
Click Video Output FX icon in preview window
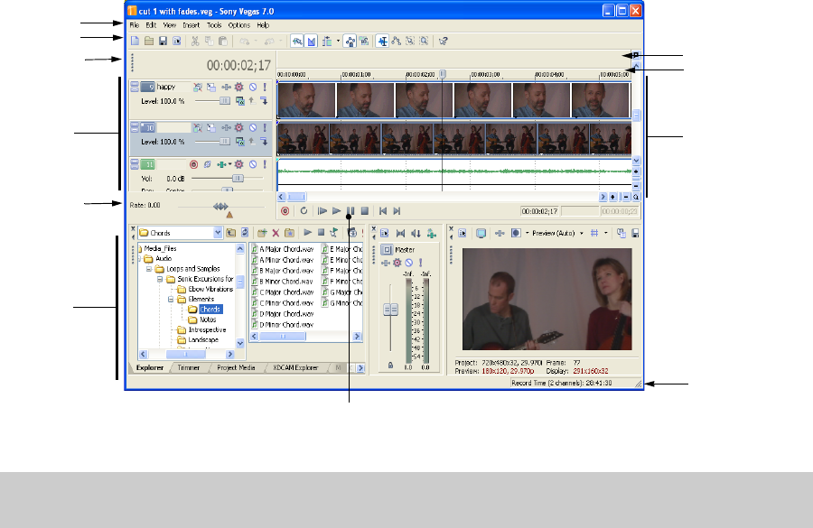500,233
